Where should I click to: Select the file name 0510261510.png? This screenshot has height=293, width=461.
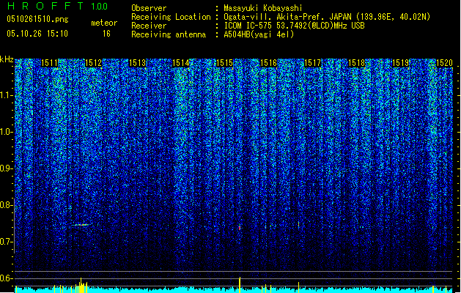point(37,19)
